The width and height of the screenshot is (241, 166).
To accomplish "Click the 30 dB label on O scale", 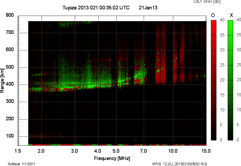I will pyautogui.click(x=222, y=50).
